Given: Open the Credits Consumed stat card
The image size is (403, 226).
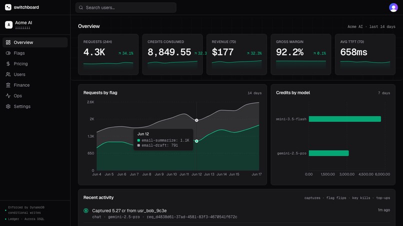Looking at the screenshot, I should [x=172, y=54].
